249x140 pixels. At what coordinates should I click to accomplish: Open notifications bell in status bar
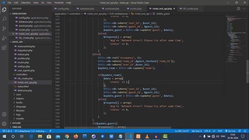pos(245,131)
